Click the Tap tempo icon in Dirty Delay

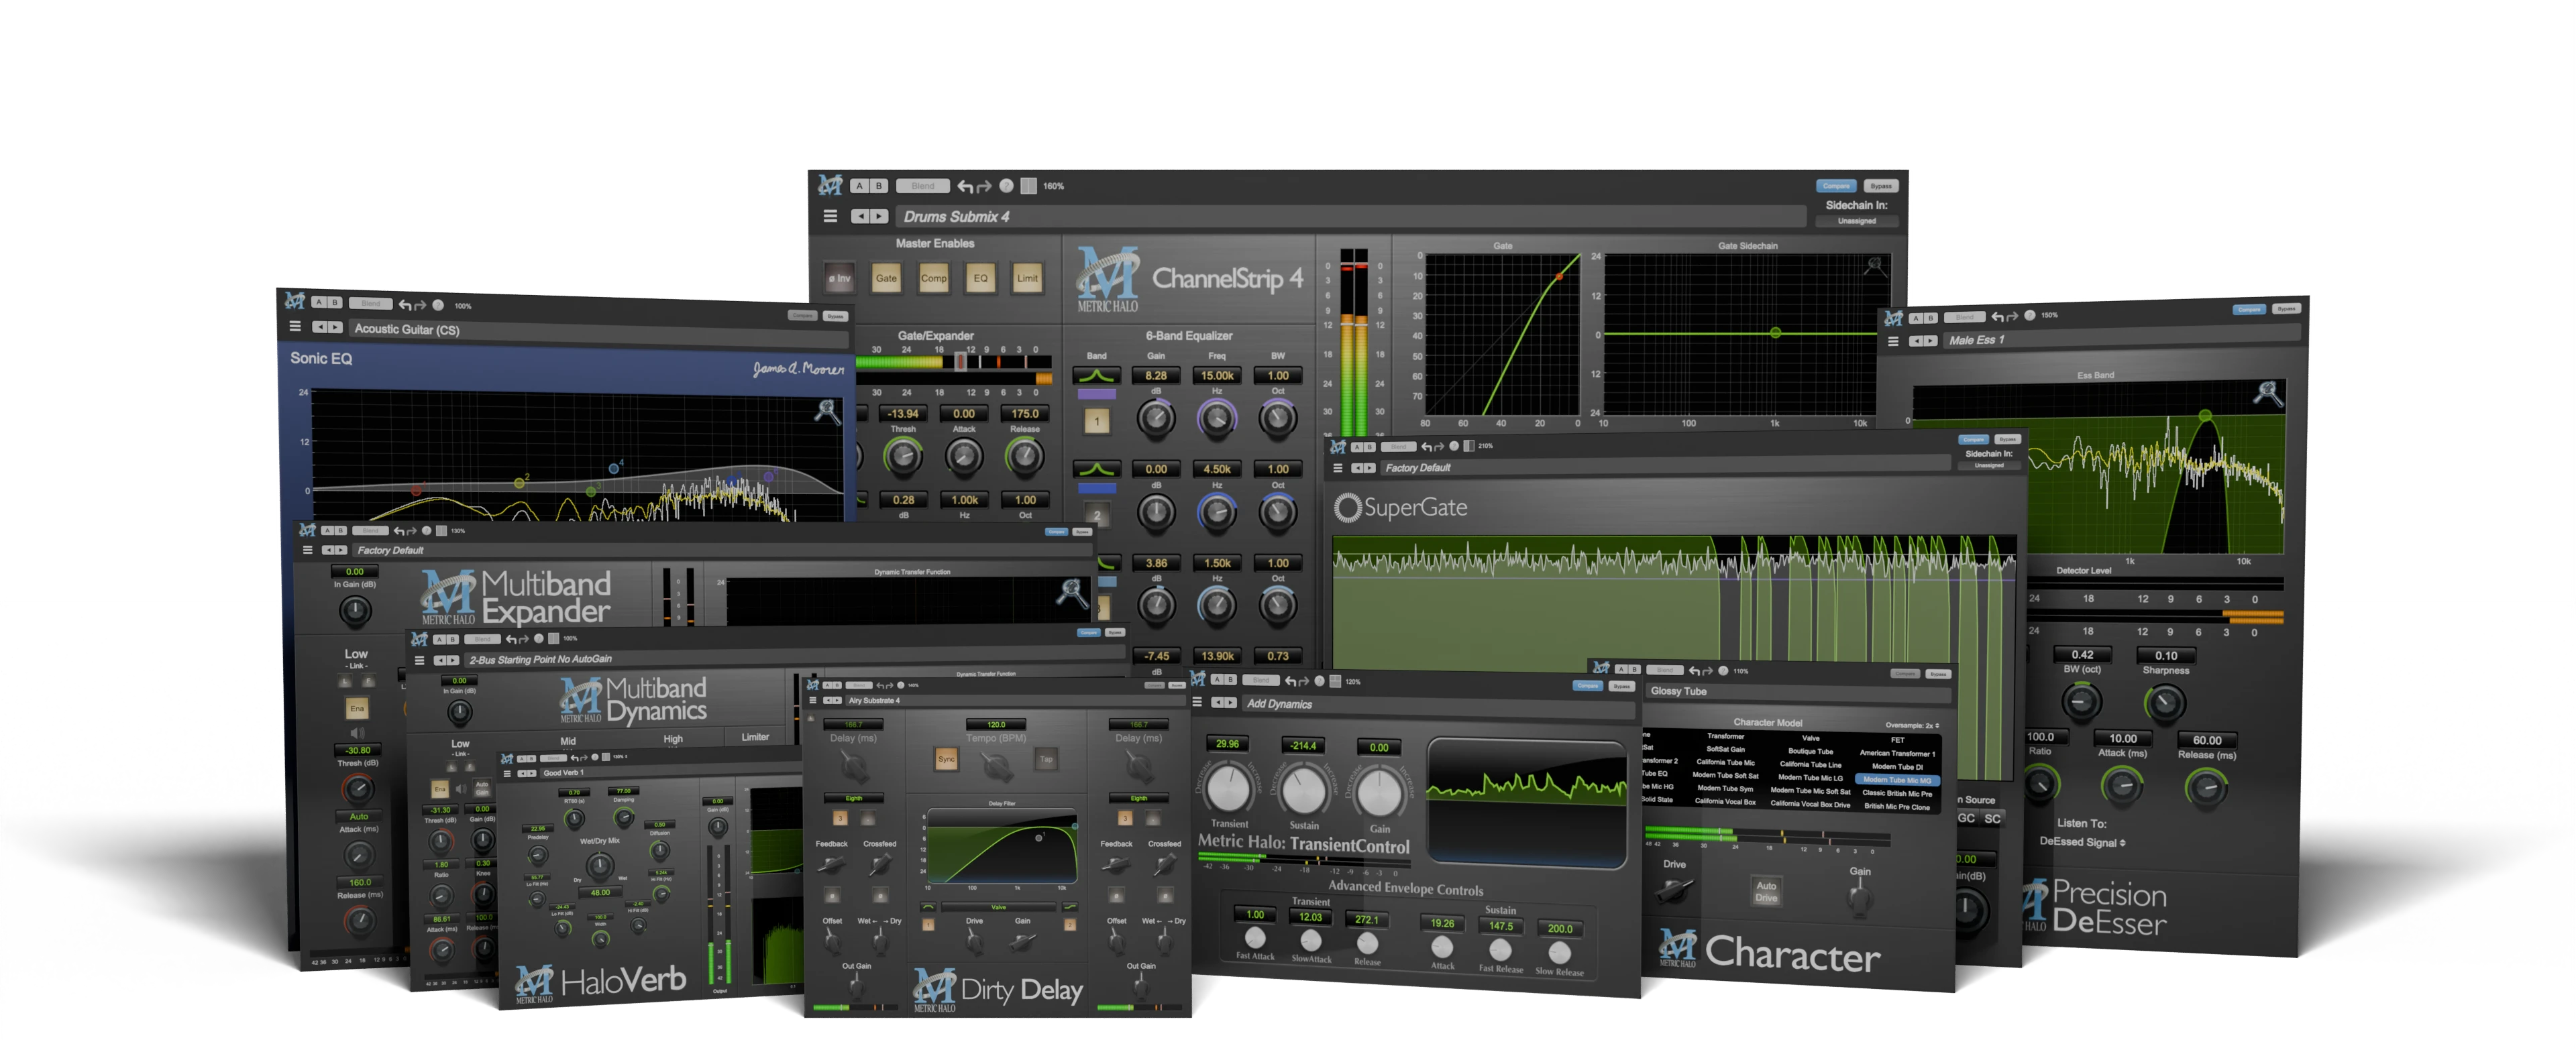pyautogui.click(x=1046, y=759)
